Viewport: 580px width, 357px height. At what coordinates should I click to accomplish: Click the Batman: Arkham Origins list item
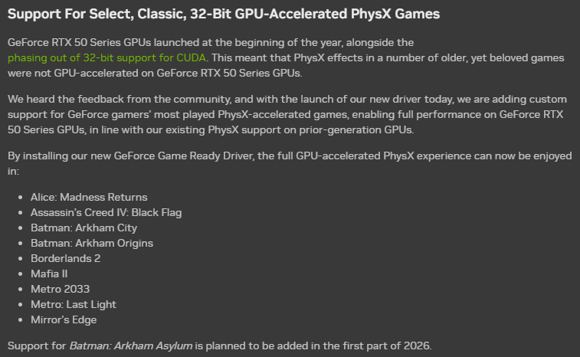coord(92,243)
